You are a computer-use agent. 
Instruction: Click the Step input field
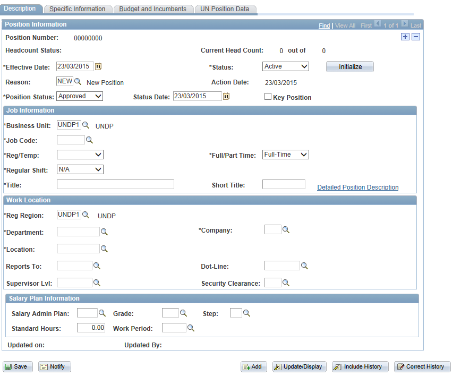[x=236, y=313]
